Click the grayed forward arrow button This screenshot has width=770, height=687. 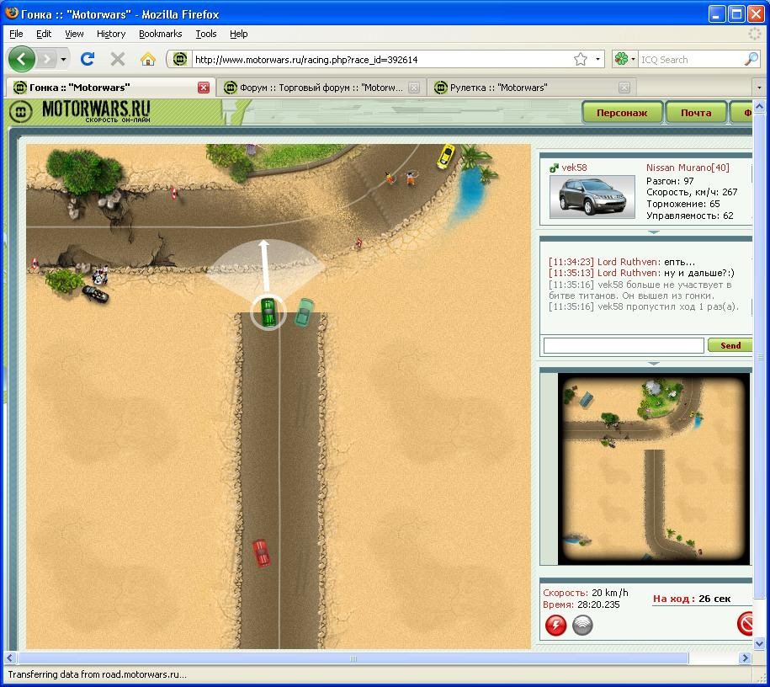click(47, 60)
